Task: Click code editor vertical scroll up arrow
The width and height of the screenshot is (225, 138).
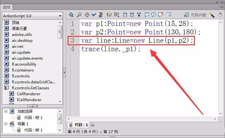Action: 221,22
